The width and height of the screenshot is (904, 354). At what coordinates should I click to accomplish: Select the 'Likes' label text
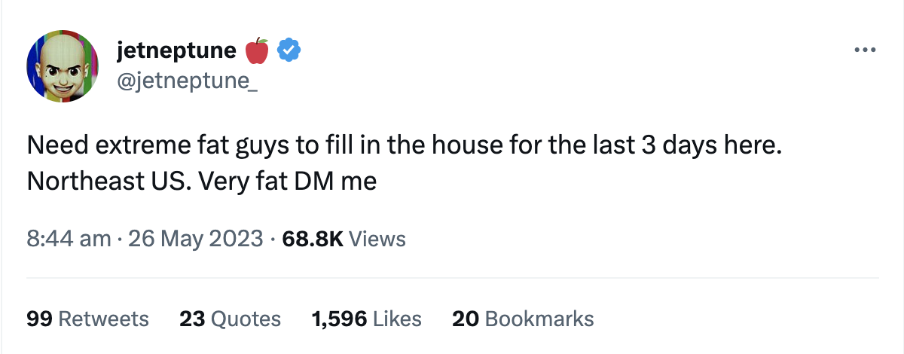tap(398, 319)
